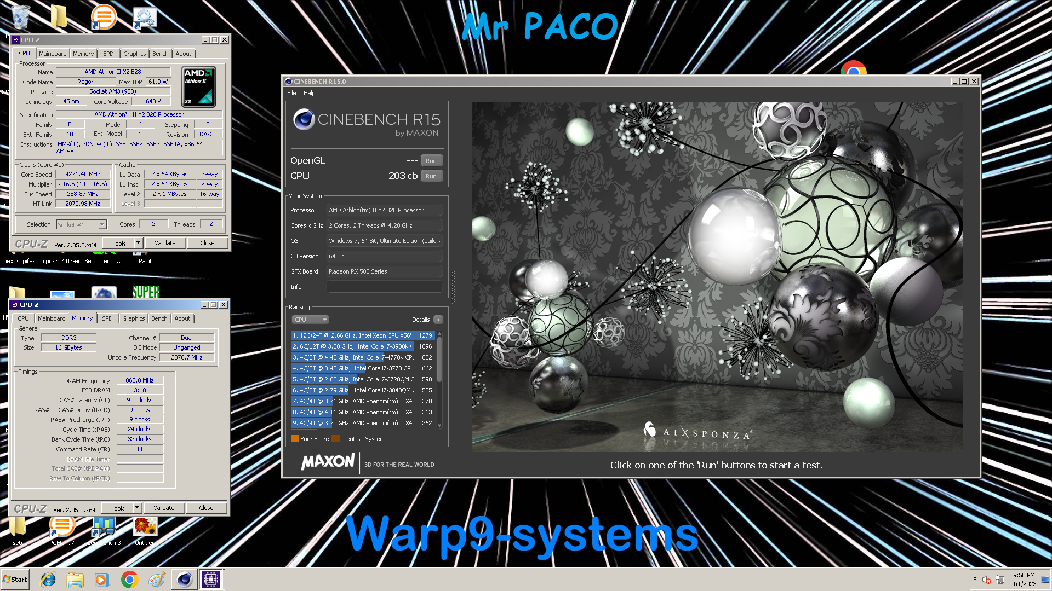
Task: Show hidden tray icons arrow
Action: (975, 579)
